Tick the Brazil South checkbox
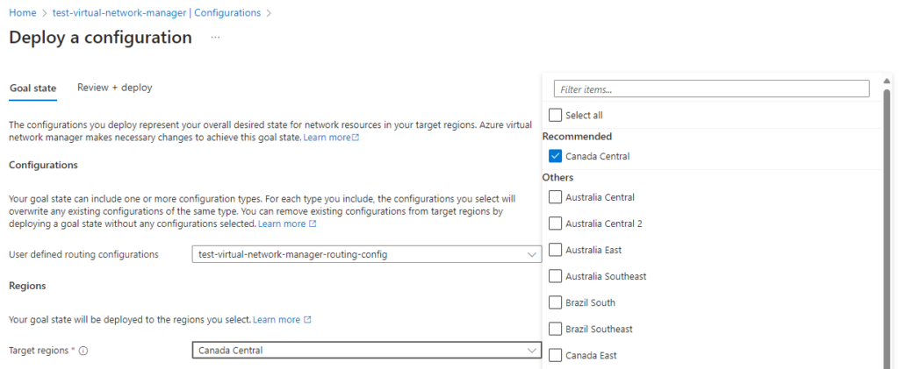The height and width of the screenshot is (369, 899). pos(555,302)
